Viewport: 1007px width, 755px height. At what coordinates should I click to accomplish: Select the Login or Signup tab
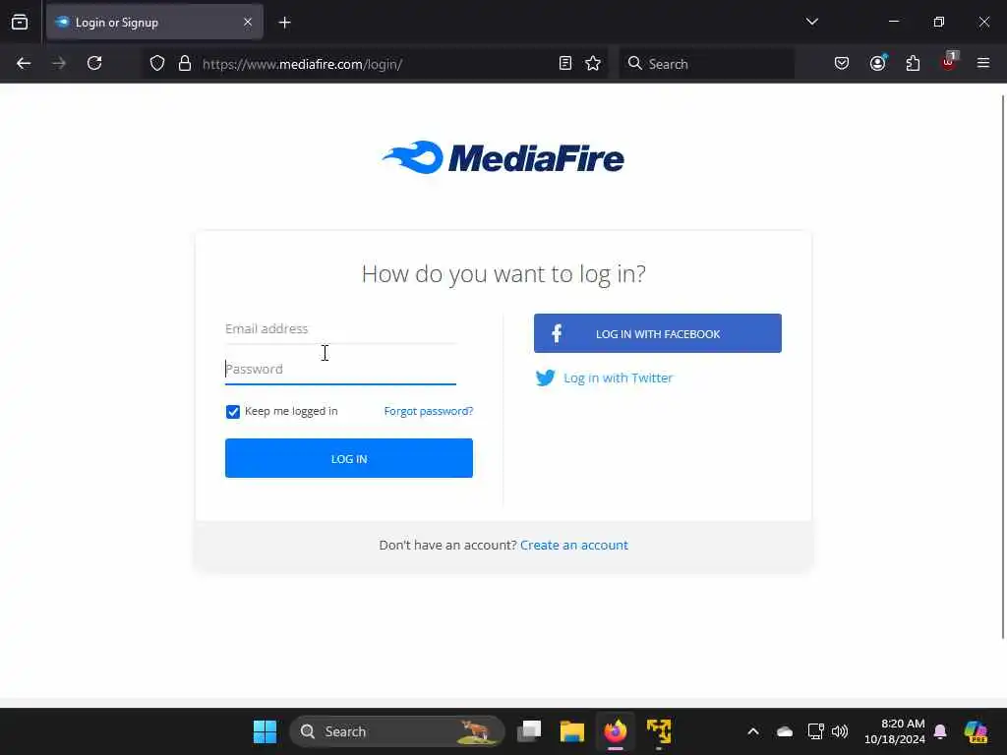(154, 22)
